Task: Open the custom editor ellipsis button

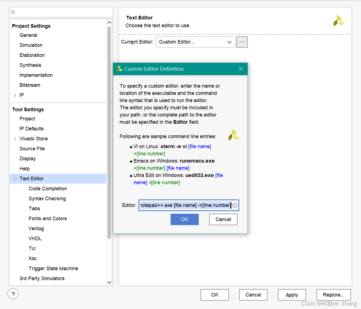Action: click(242, 42)
